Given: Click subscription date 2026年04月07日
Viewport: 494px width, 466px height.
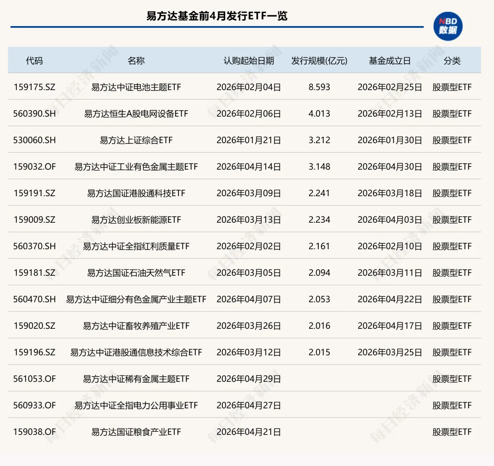Looking at the screenshot, I should coord(248,299).
